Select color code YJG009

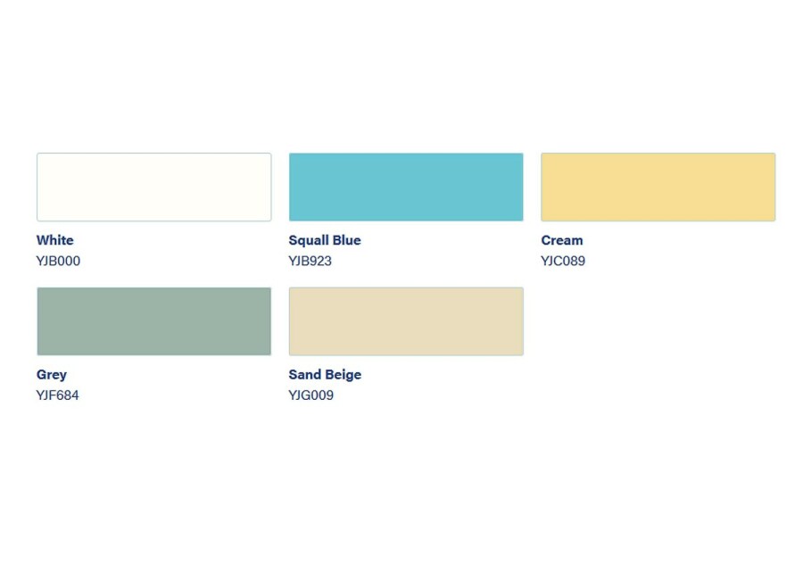coord(310,395)
